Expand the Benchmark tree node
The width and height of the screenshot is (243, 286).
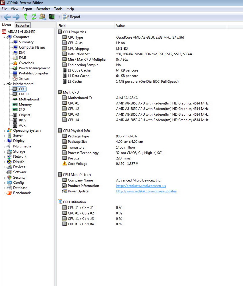pos(4,193)
